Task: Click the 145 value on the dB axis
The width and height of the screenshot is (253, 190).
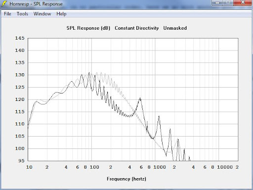Action: click(x=20, y=38)
